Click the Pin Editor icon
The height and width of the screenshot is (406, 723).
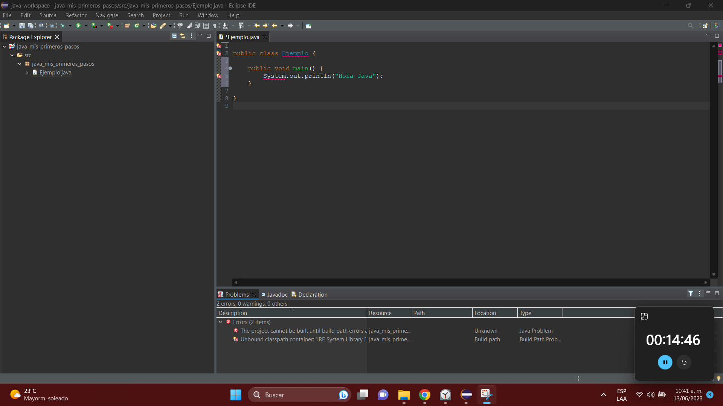click(x=308, y=26)
